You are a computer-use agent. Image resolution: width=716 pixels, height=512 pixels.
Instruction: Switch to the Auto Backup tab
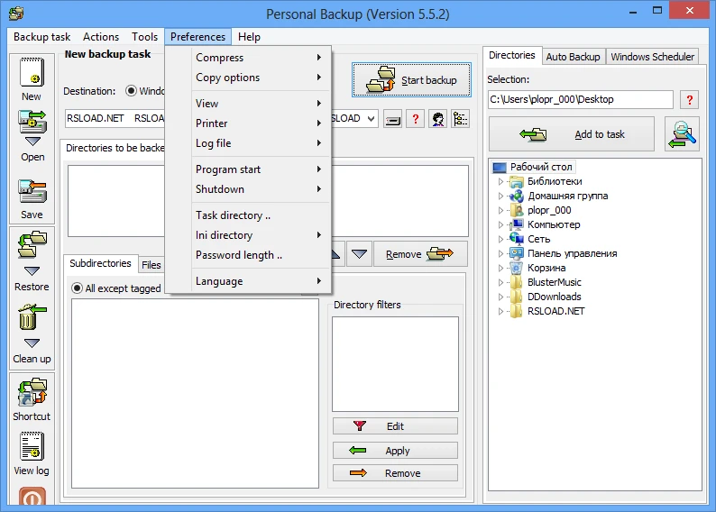coord(573,56)
